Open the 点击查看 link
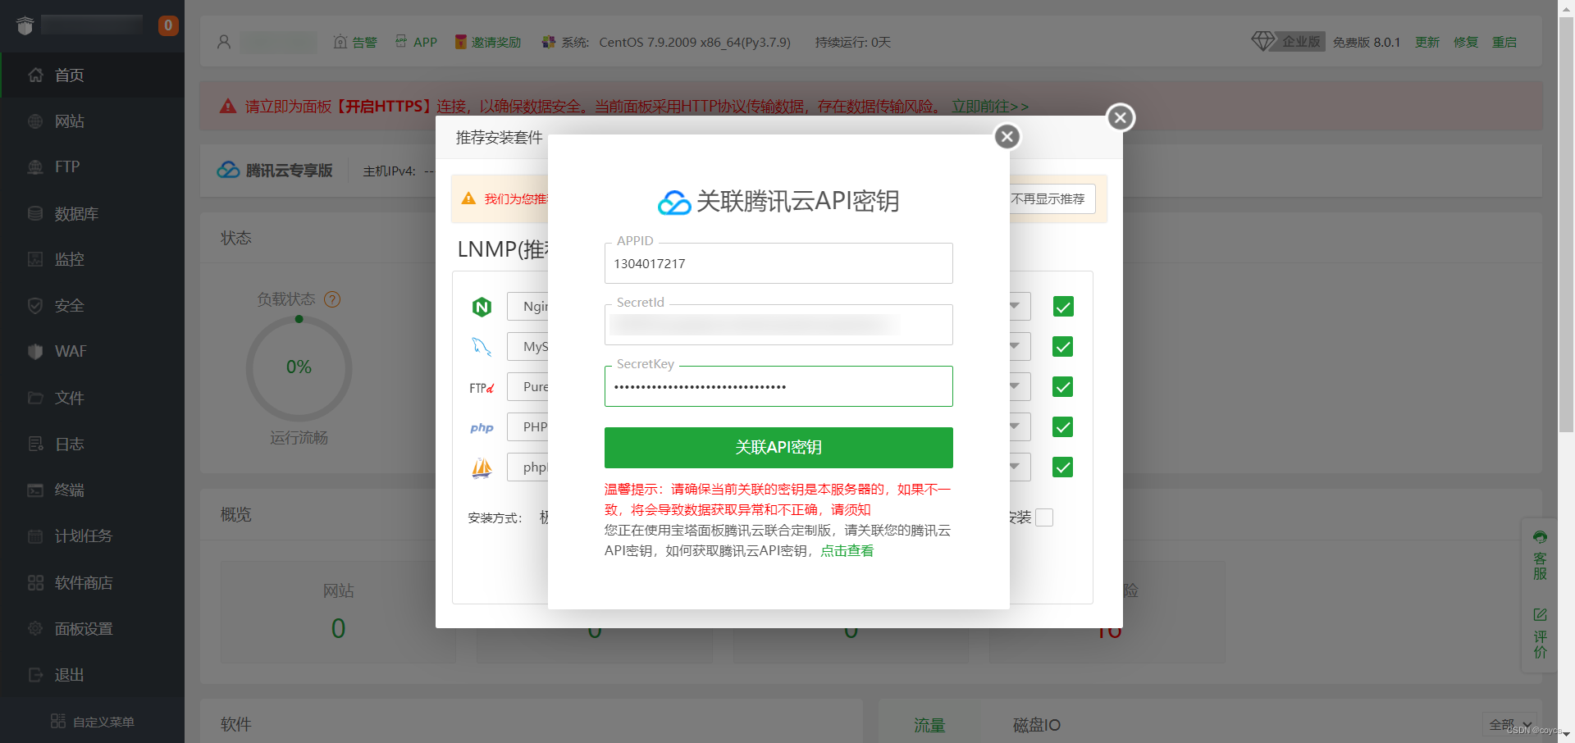 pyautogui.click(x=847, y=551)
